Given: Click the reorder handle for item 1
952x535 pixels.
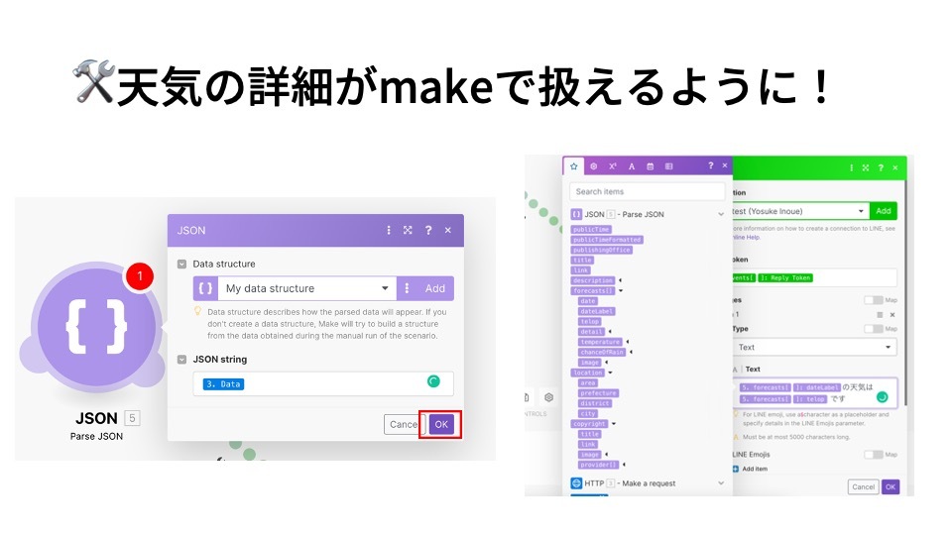Looking at the screenshot, I should coord(880,315).
